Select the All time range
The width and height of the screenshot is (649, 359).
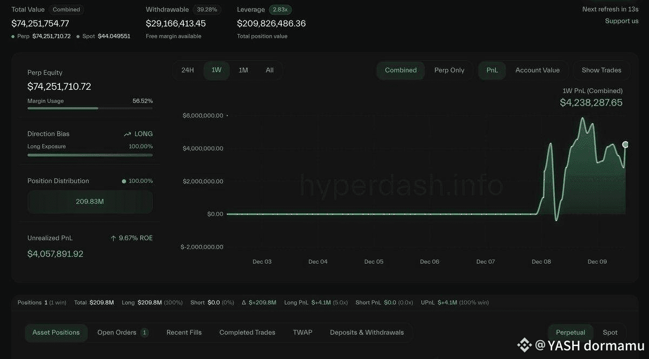pos(269,70)
